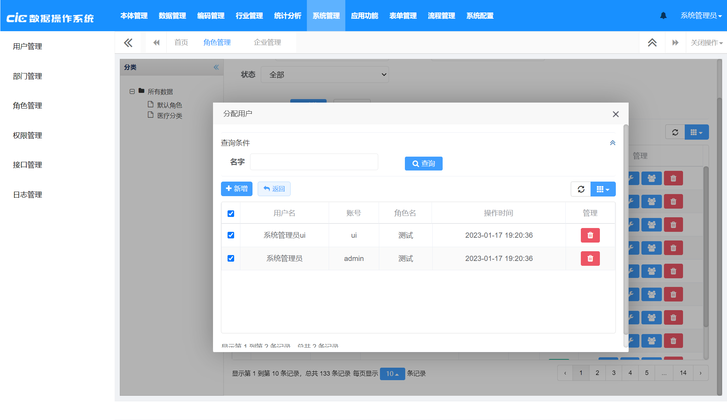727x420 pixels.
Task: Uncheck the admin row checkbox
Action: click(231, 259)
